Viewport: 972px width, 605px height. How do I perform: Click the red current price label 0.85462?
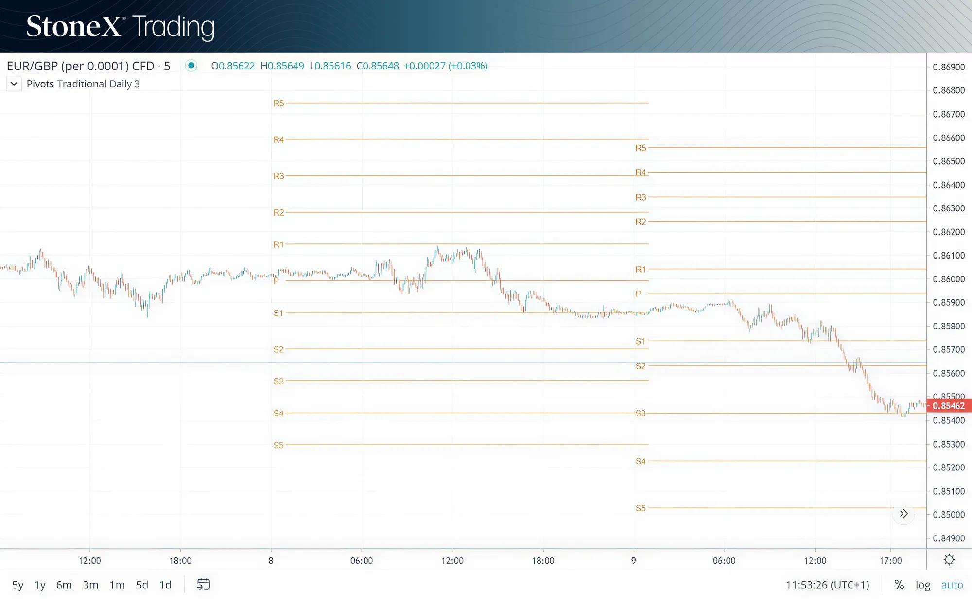point(949,406)
